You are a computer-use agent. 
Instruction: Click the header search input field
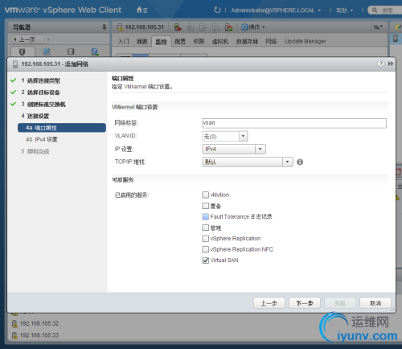point(387,10)
